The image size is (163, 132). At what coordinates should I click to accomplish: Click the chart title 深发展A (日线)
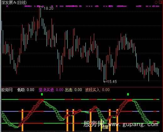coord(14,3)
